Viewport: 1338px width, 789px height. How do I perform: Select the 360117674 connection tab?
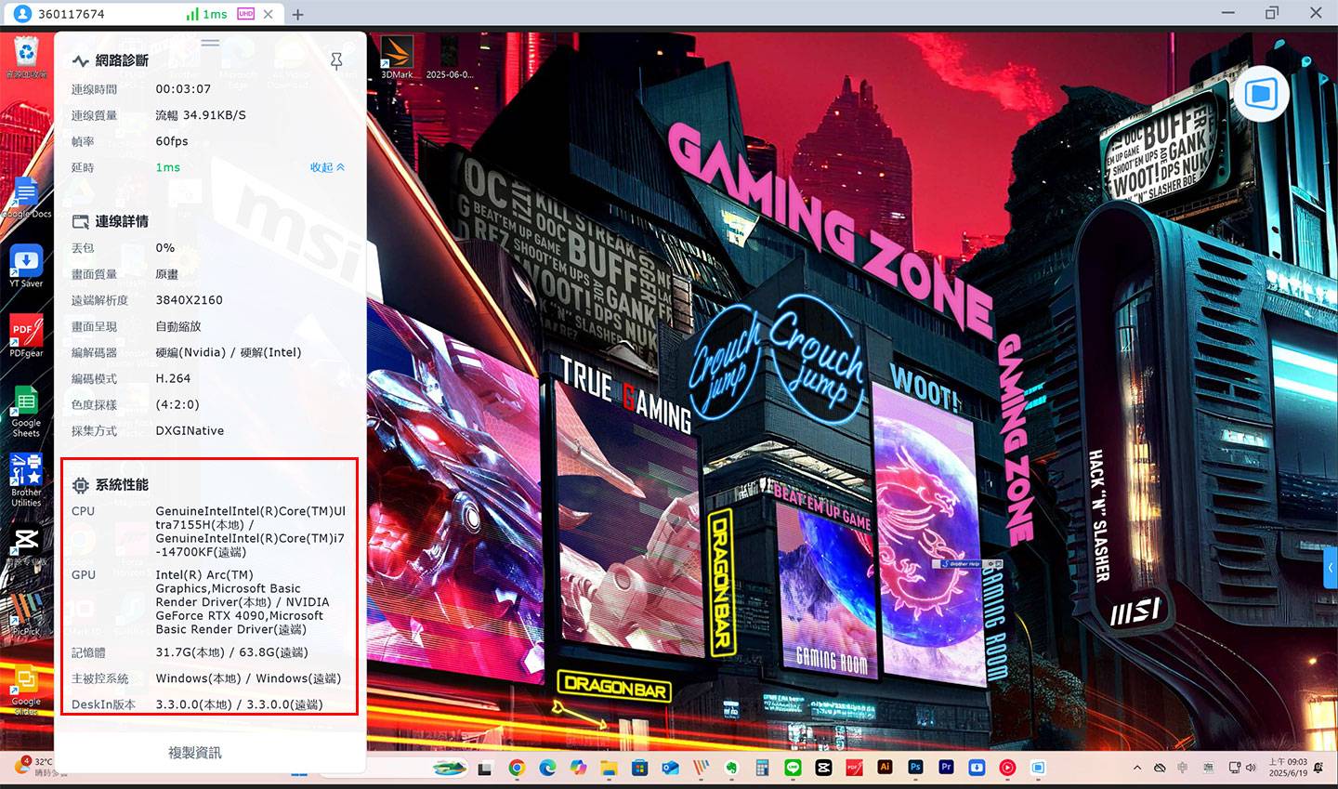coord(144,14)
